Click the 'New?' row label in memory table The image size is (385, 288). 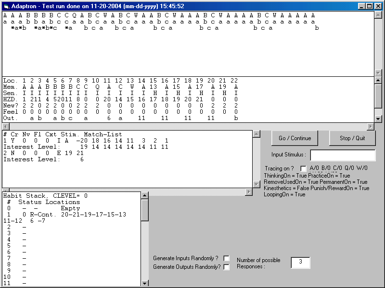point(11,106)
